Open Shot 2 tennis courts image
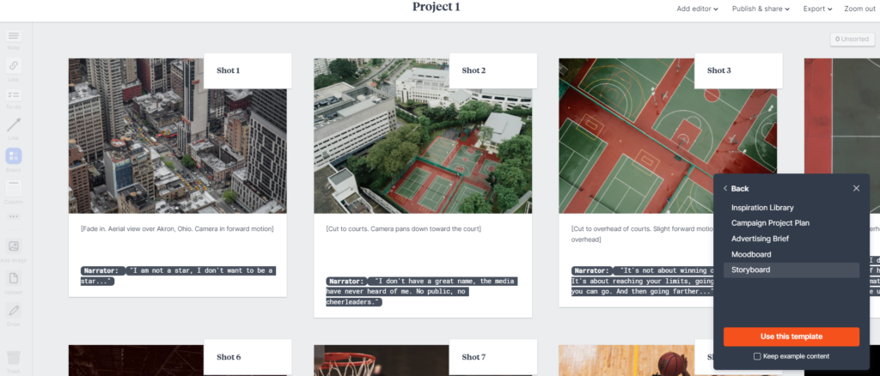 (422, 136)
